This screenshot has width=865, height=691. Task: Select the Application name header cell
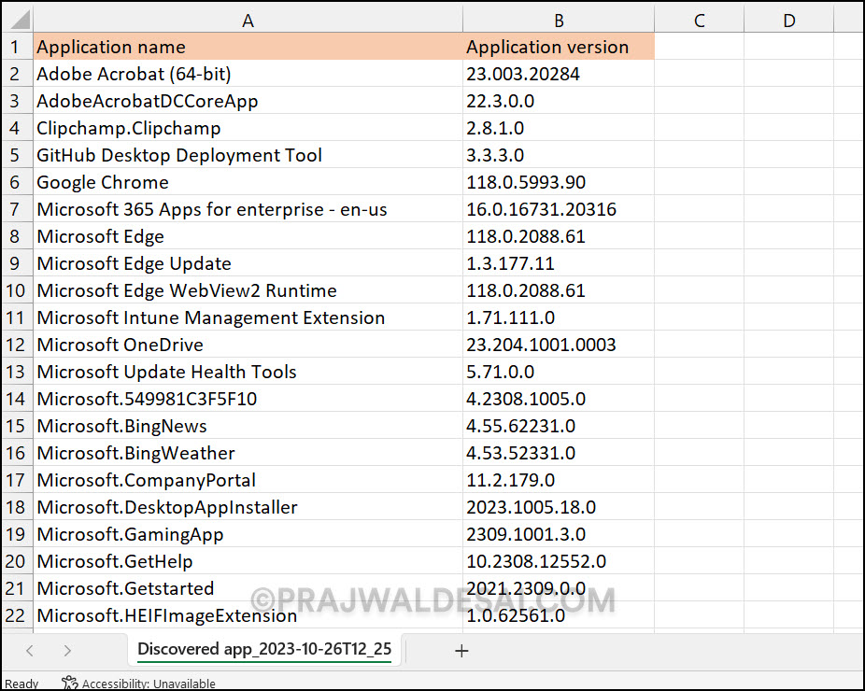coord(248,47)
